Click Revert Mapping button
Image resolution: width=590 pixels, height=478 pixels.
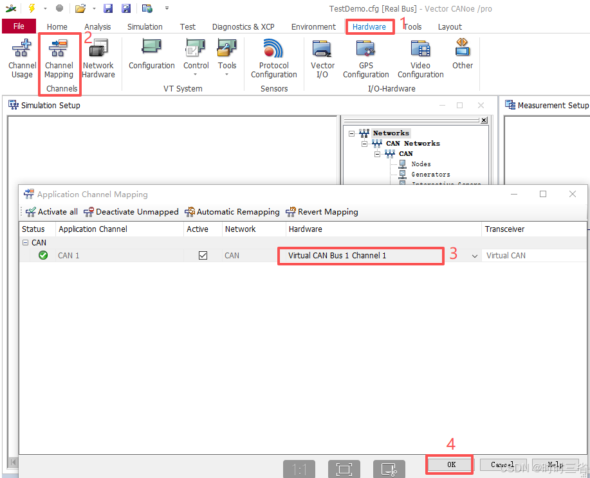322,212
